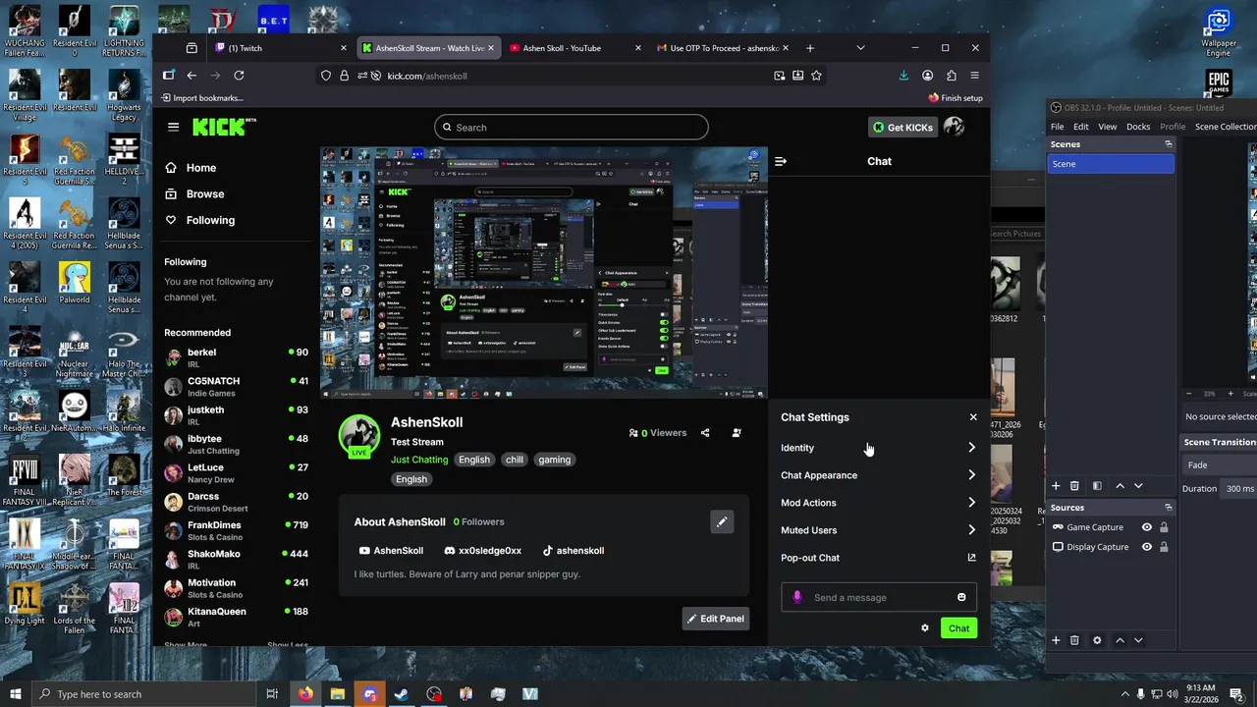Expand Mod Actions settings
1257x707 pixels.
click(x=879, y=503)
